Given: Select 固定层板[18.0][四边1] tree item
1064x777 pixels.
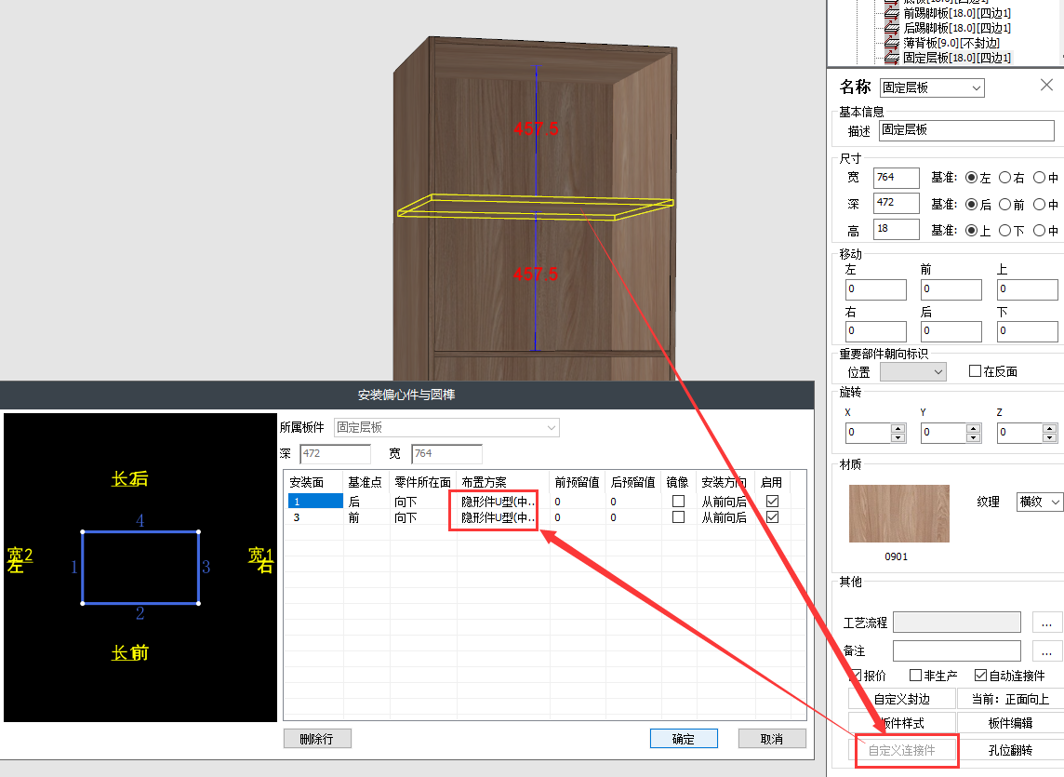Looking at the screenshot, I should click(x=957, y=58).
